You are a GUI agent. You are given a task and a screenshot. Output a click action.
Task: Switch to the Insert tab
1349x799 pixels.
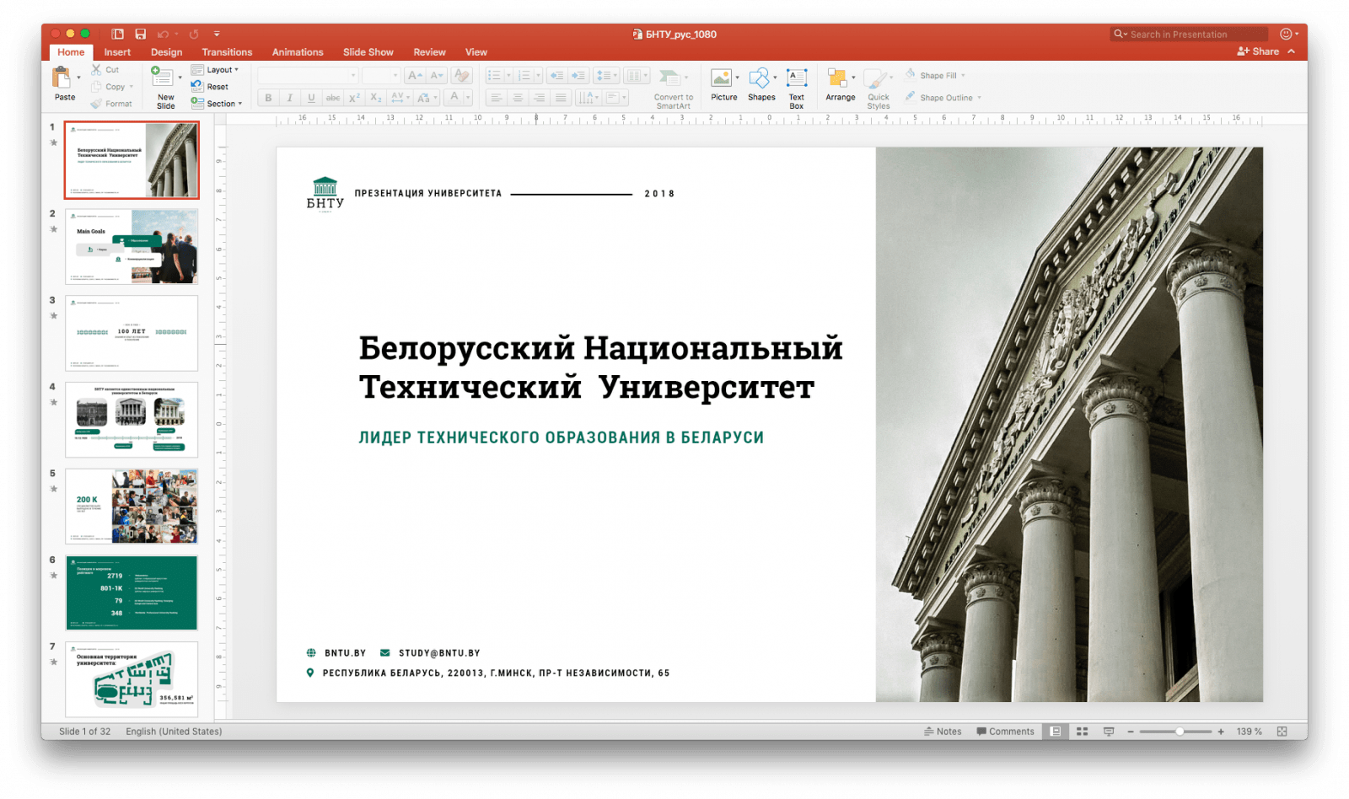click(x=117, y=52)
